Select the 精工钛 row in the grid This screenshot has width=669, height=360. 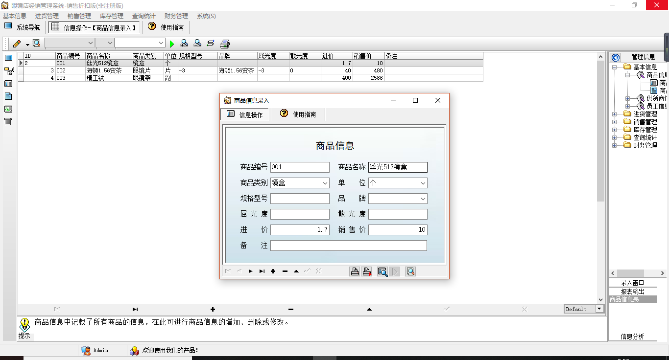(x=250, y=78)
